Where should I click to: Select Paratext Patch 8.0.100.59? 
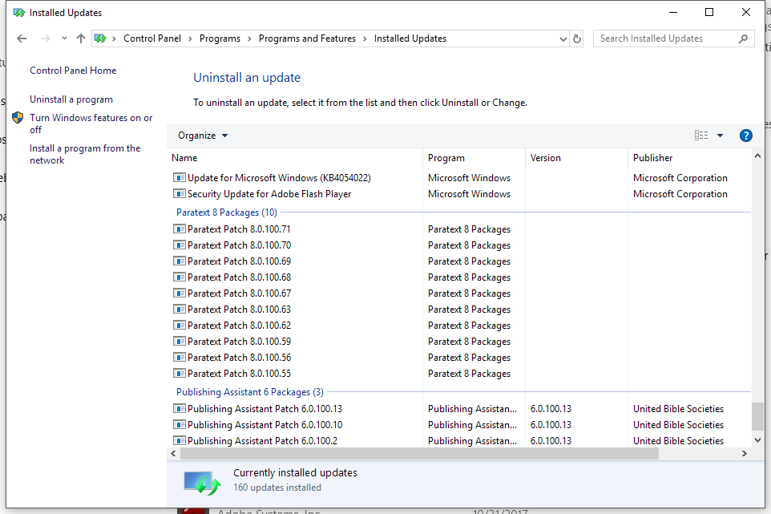[x=239, y=342]
